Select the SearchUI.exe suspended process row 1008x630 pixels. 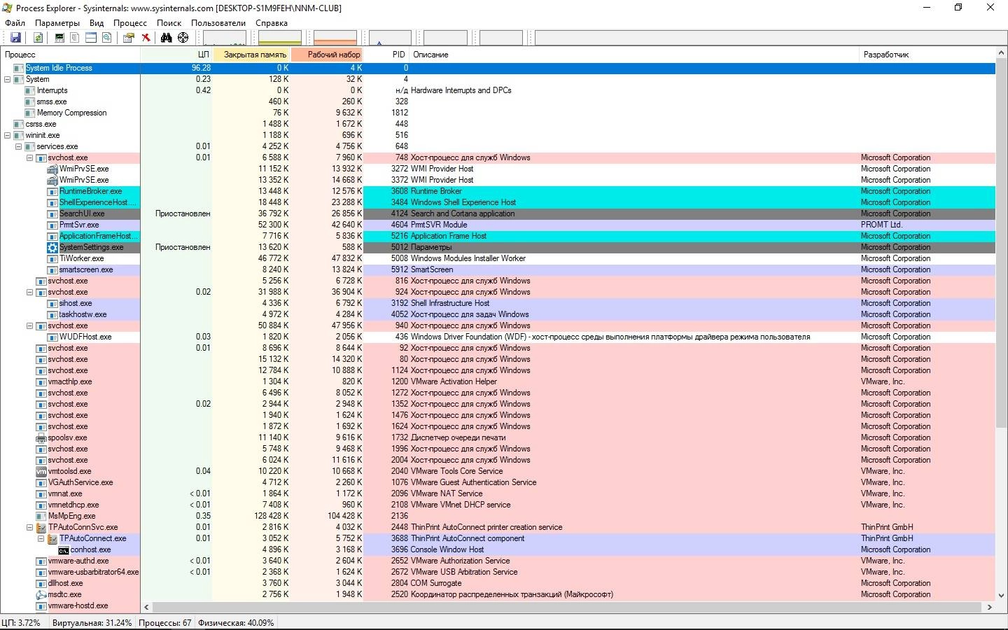498,213
